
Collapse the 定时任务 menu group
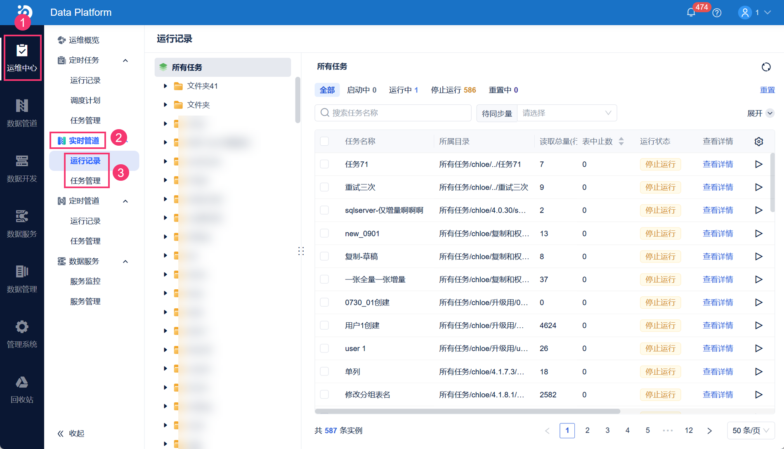click(x=125, y=61)
